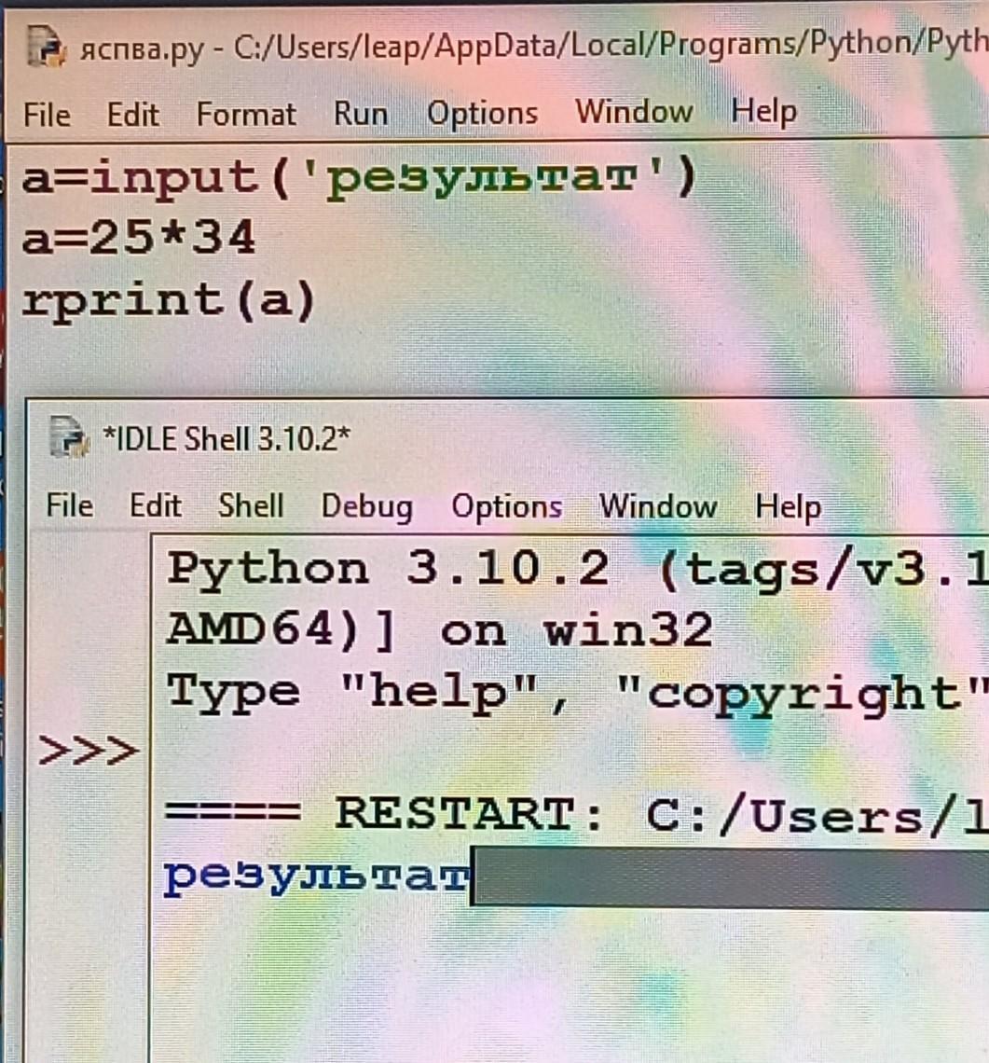Open the Edit menu in IDLE Shell

[156, 505]
